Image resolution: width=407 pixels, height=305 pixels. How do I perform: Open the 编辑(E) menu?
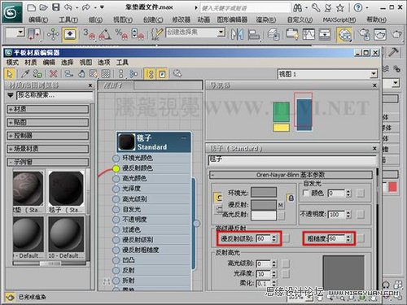click(x=38, y=20)
